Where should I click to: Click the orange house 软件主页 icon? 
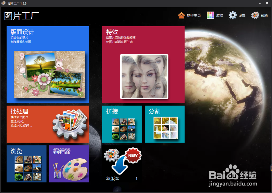click(181, 15)
